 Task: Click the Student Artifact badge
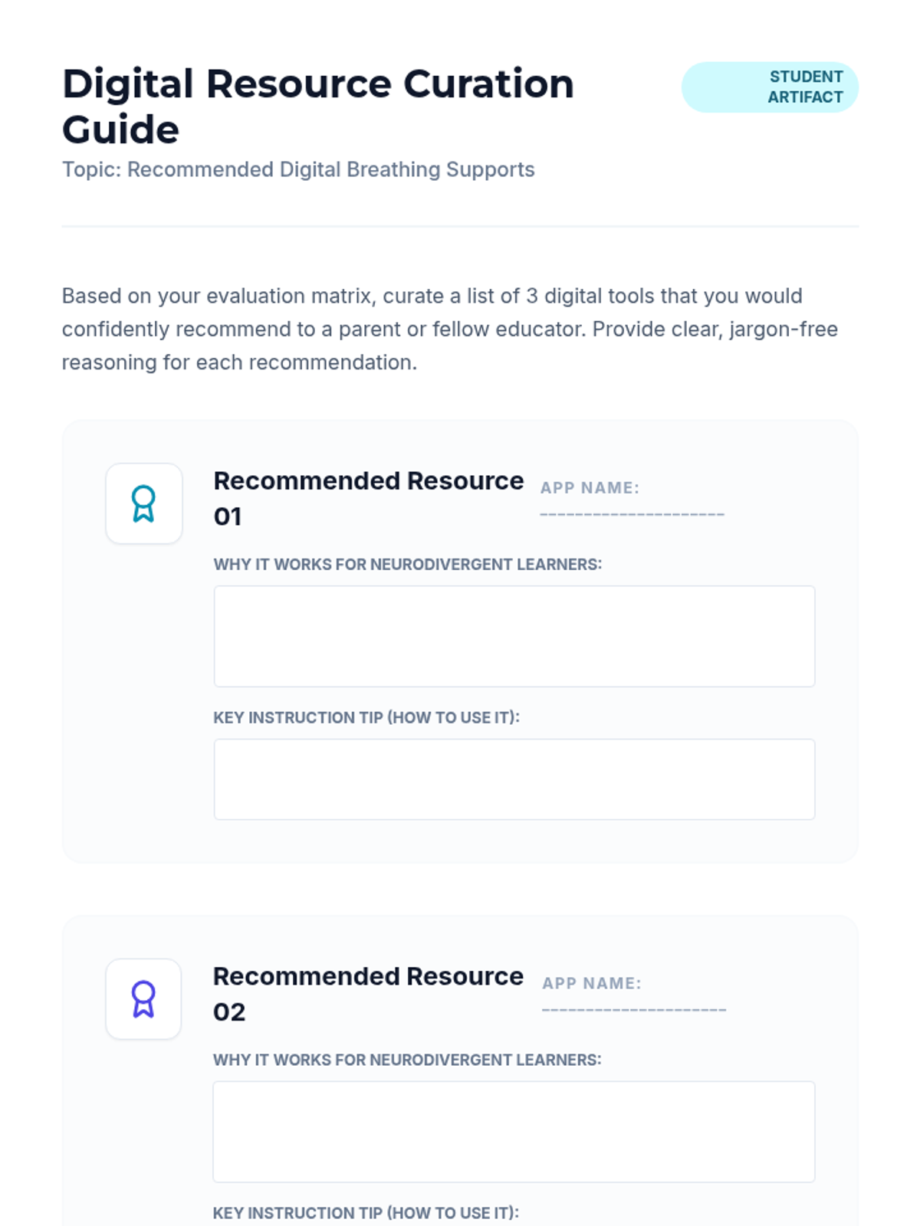pyautogui.click(x=770, y=87)
